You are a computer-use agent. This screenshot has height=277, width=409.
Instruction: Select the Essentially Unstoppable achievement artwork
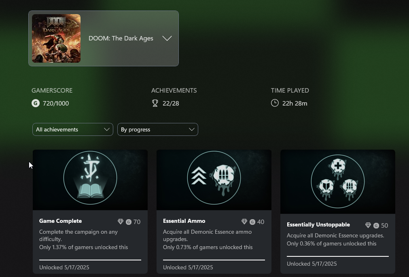point(338,182)
